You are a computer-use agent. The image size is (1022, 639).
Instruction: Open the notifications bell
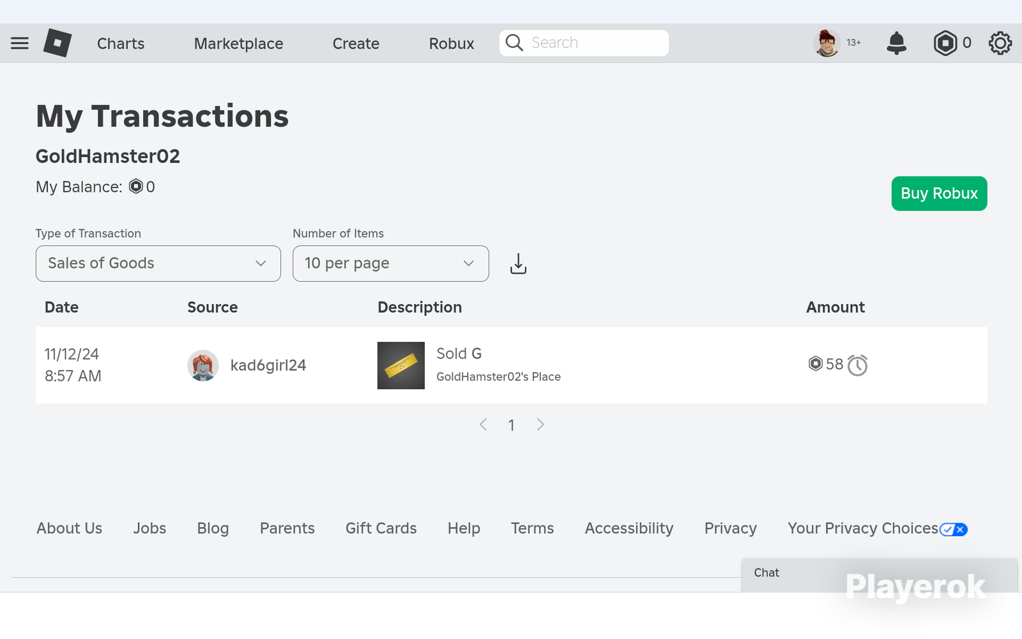897,43
